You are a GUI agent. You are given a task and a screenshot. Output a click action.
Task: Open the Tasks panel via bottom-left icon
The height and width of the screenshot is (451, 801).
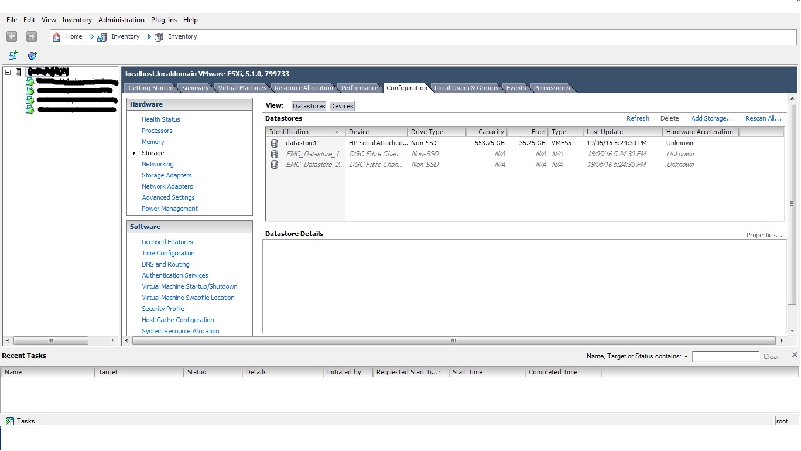tap(11, 421)
